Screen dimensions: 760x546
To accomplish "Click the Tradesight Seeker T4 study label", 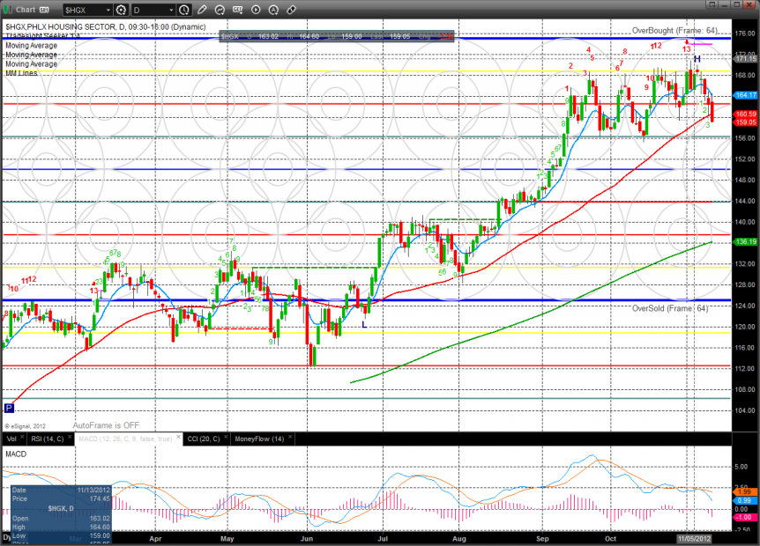I will [x=42, y=36].
